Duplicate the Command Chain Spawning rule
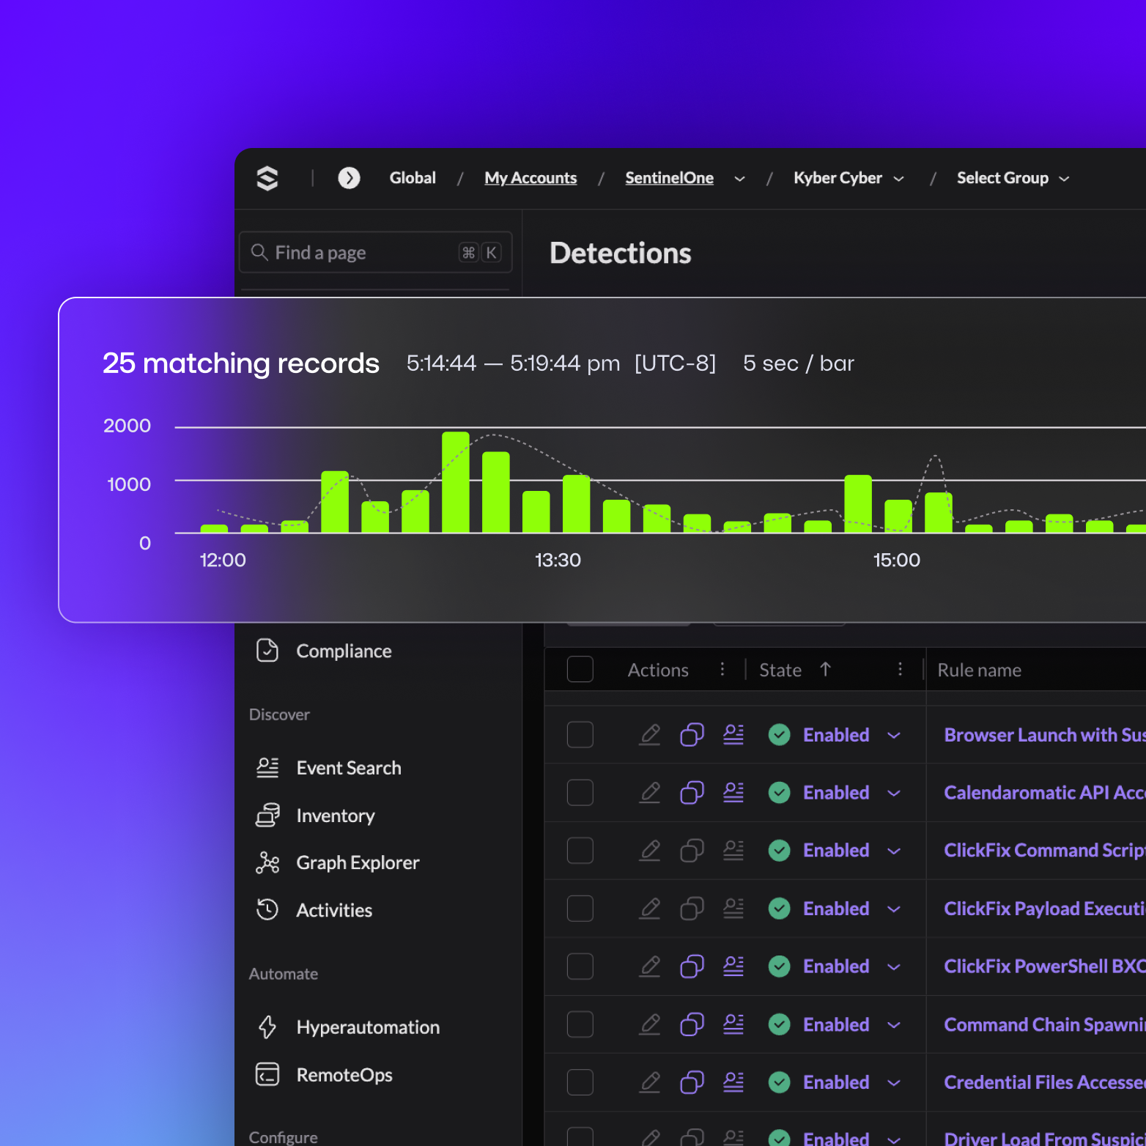Image resolution: width=1146 pixels, height=1146 pixels. 692,1024
